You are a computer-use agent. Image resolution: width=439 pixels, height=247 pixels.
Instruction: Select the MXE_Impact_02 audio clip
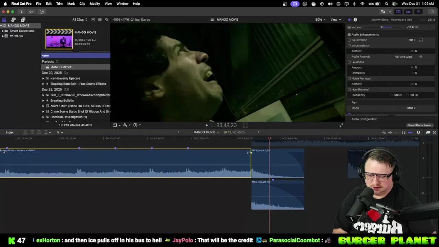pyautogui.click(x=277, y=195)
